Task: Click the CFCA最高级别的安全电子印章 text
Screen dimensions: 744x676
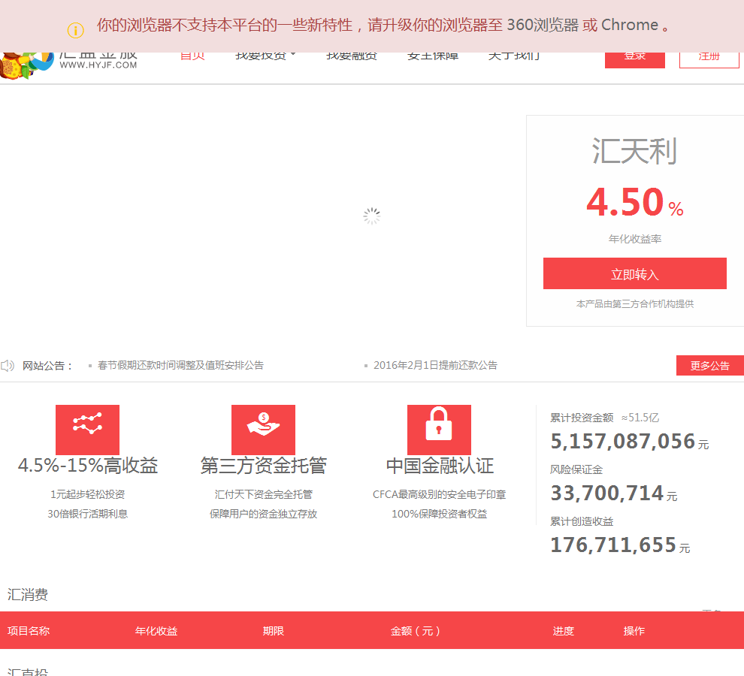Action: point(440,494)
